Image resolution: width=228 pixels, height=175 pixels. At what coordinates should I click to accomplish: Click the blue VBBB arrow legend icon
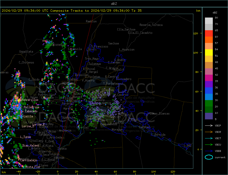pos(209,151)
